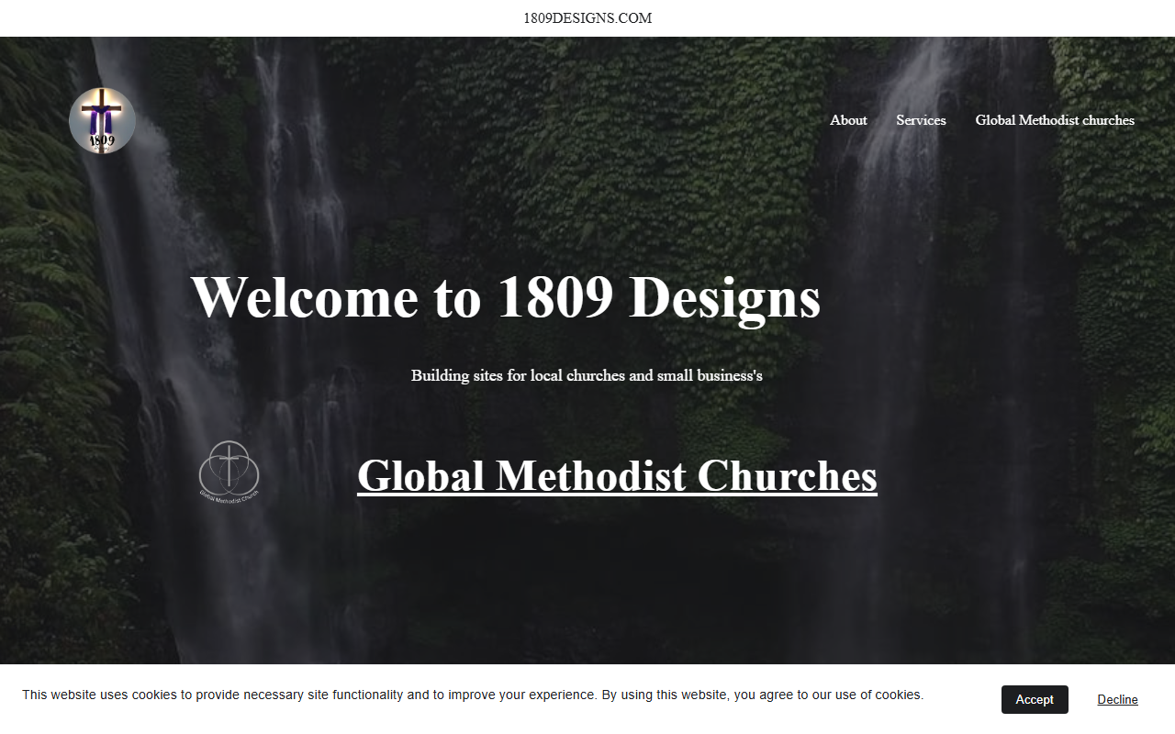
Task: Open the About menu item
Action: (848, 120)
